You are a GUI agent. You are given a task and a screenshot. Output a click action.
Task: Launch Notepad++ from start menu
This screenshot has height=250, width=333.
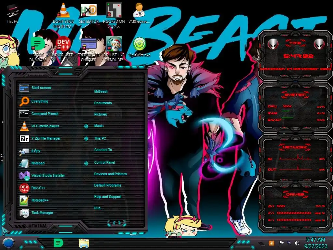(34, 200)
